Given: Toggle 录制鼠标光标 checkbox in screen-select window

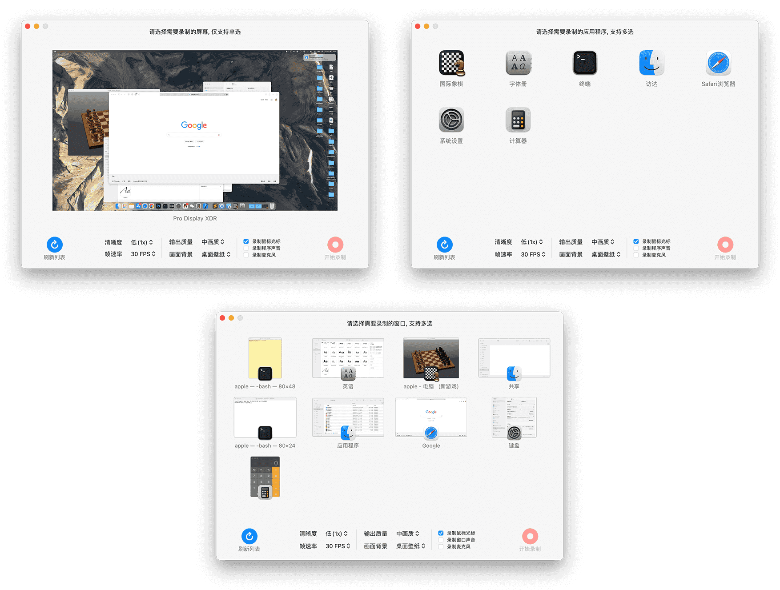Looking at the screenshot, I should [246, 241].
